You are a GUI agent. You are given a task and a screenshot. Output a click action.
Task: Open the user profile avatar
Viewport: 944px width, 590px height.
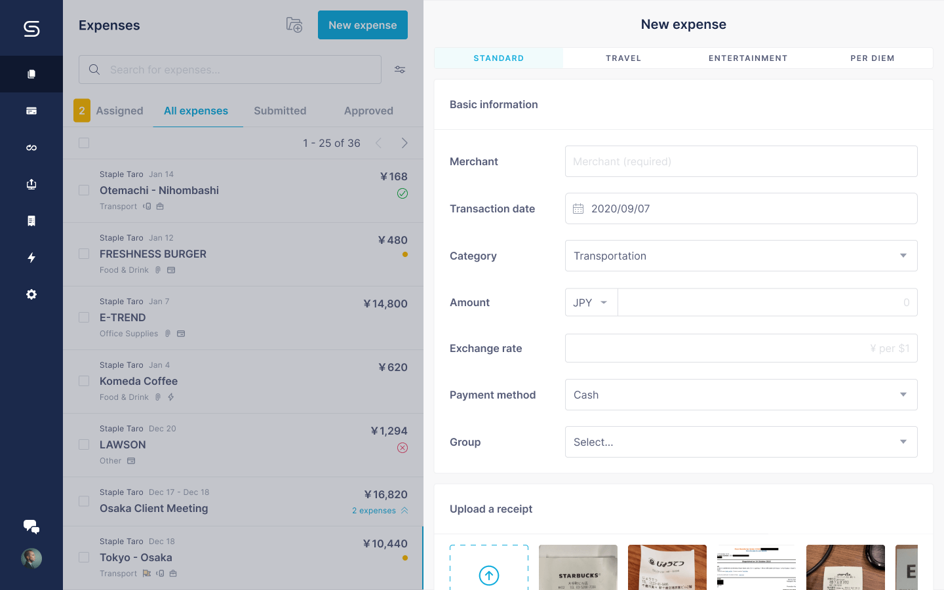click(x=31, y=559)
